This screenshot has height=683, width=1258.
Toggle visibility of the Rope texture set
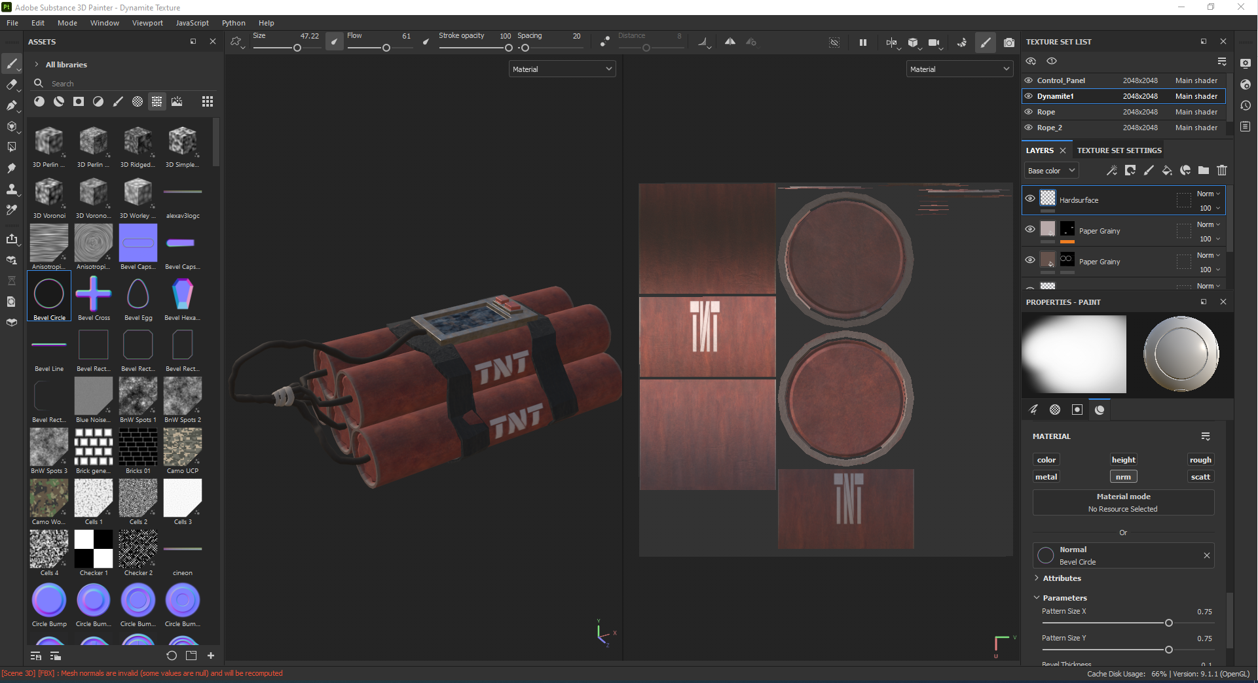1030,112
